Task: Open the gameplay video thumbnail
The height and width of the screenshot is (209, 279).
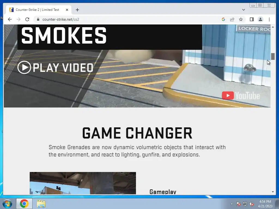Action: pyautogui.click(x=83, y=183)
